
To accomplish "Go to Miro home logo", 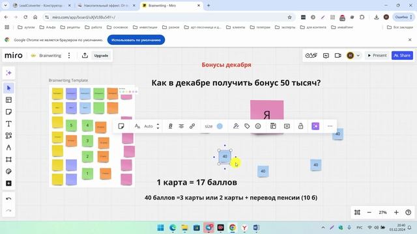I will (x=14, y=55).
